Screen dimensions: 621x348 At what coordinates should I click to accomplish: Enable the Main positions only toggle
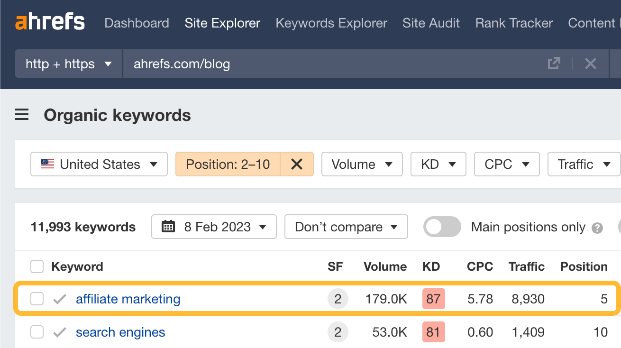442,227
